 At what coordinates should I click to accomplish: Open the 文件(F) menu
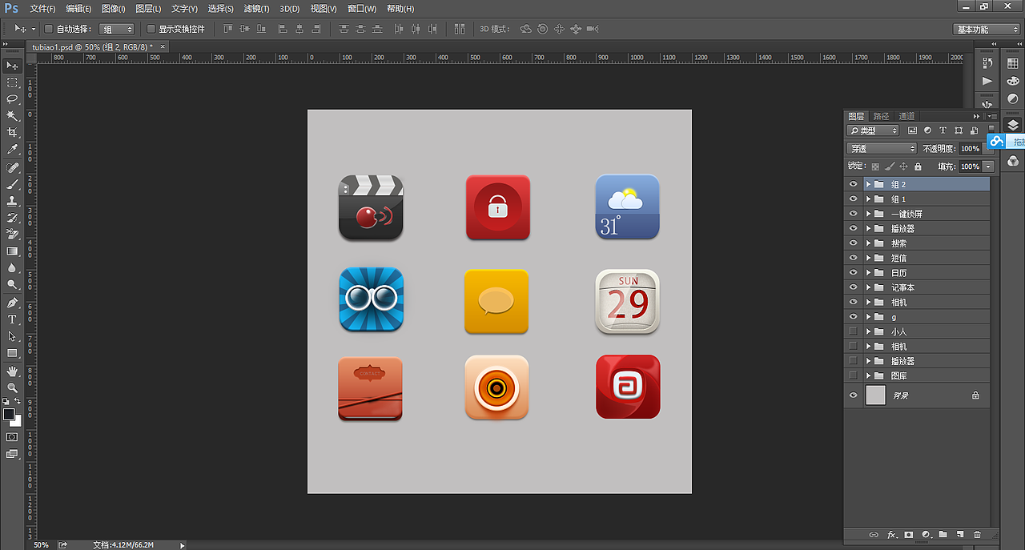click(x=42, y=9)
